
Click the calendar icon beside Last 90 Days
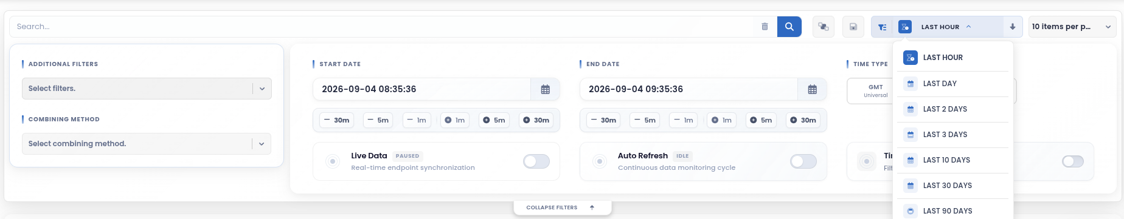click(x=911, y=211)
